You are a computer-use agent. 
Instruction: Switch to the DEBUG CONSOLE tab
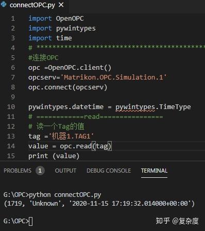tap(109, 171)
